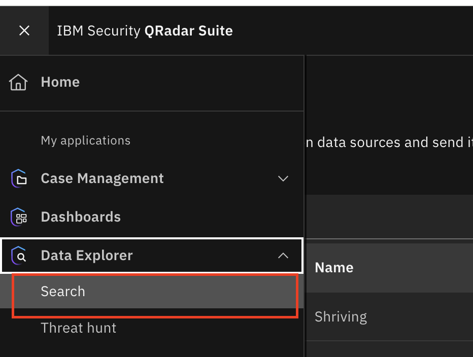Click the empty row below Shriving
473x357 pixels.
coord(390,349)
